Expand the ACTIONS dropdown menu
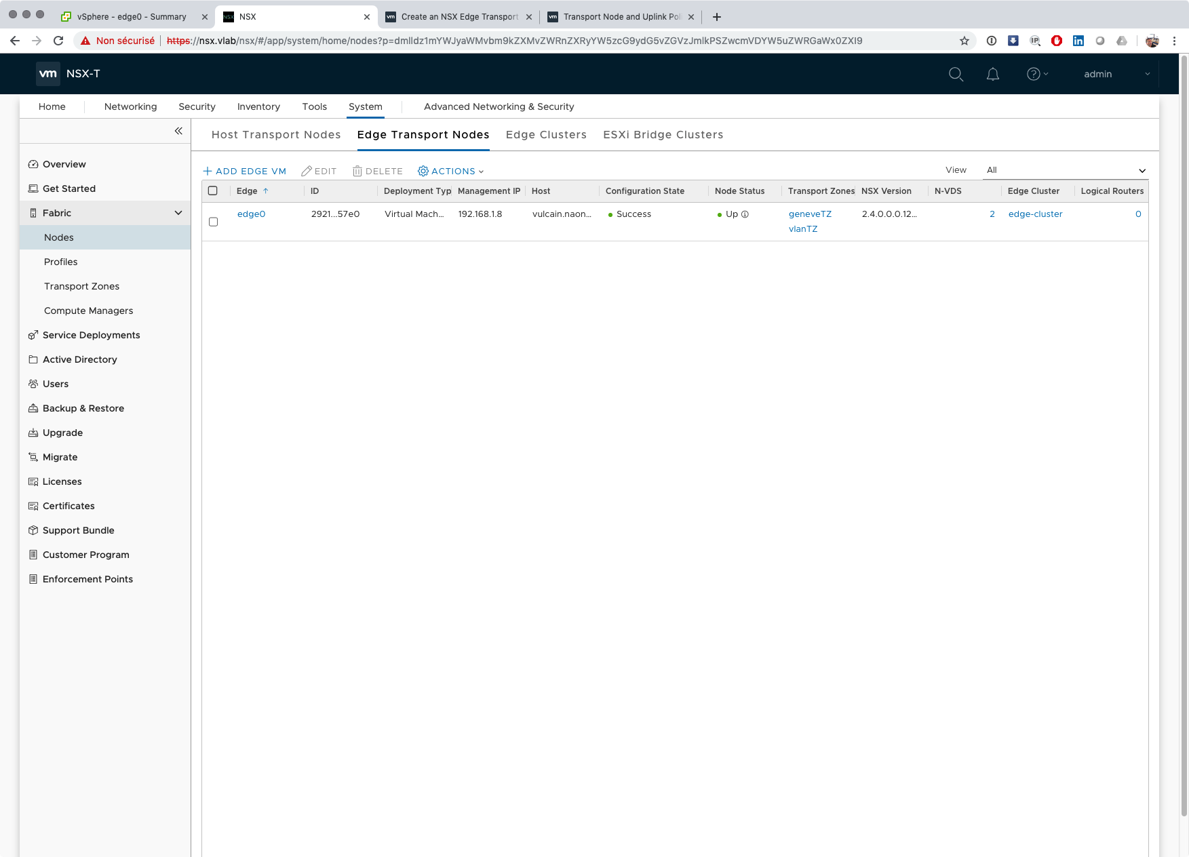The width and height of the screenshot is (1189, 857). pos(451,172)
